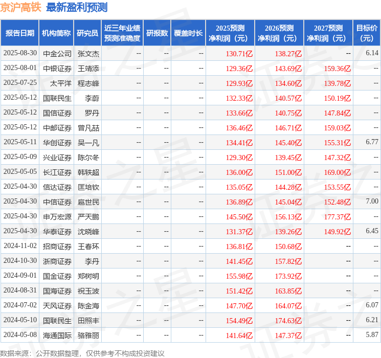
Task: Click 申万宏源 2027 forecast 177.37亿
Action: tap(338, 217)
